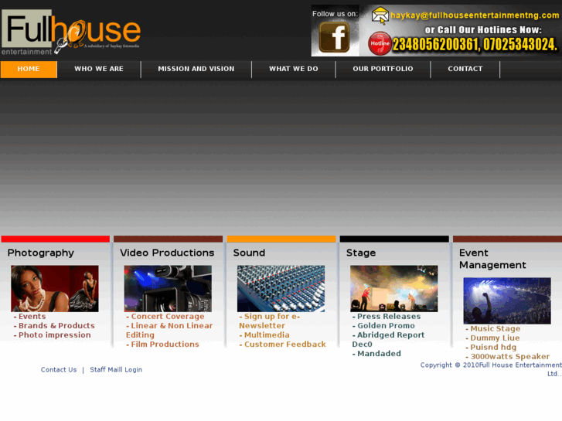Screen dimensions: 562x421
Task: Click the Copyright 2010 Full House Entertainment text
Action: tap(491, 369)
